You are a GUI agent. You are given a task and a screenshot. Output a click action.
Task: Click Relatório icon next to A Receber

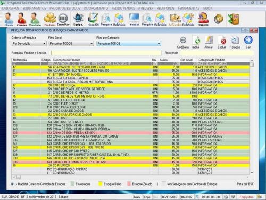188,19
